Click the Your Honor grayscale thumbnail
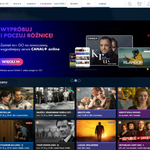 pos(55,131)
